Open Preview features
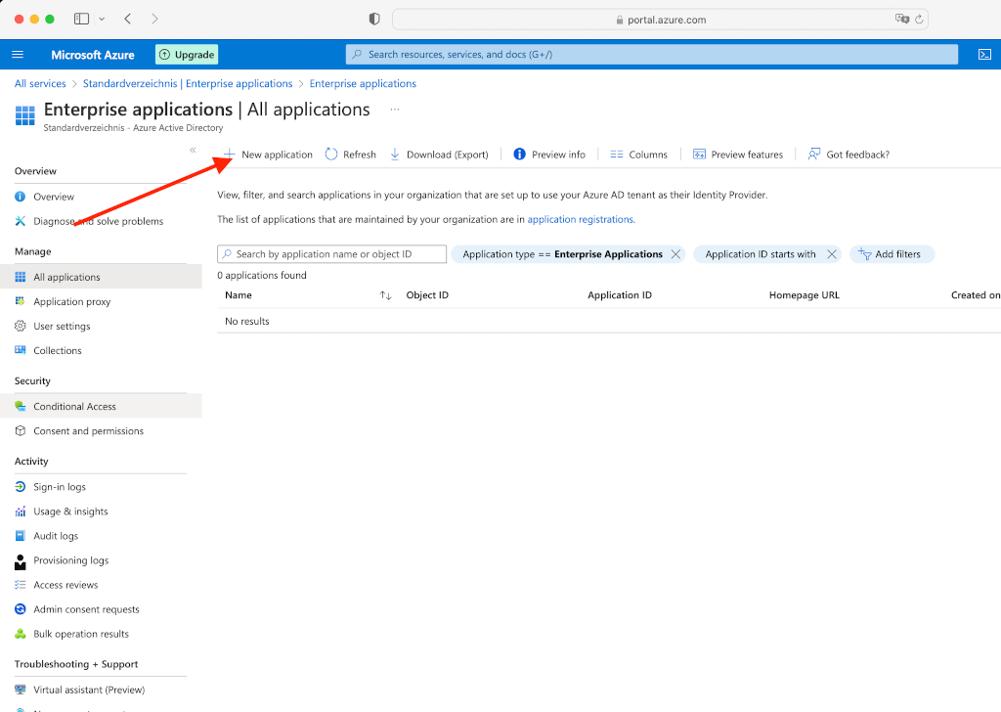 [x=738, y=155]
